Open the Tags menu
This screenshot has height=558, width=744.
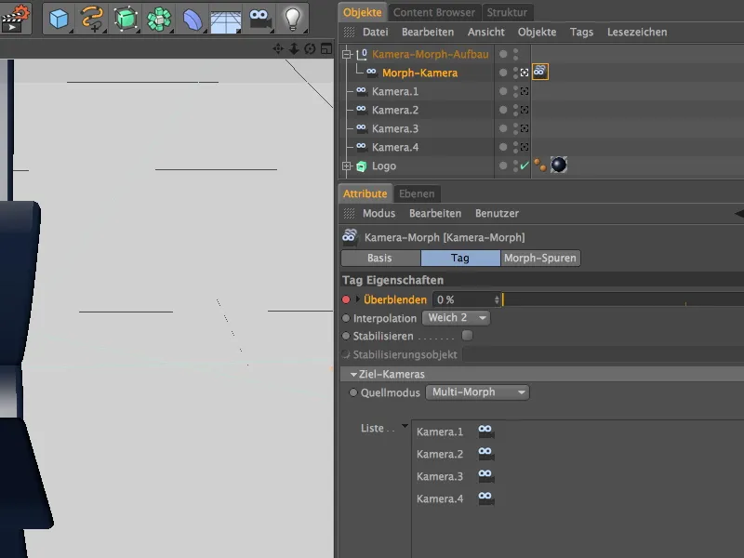coord(582,32)
